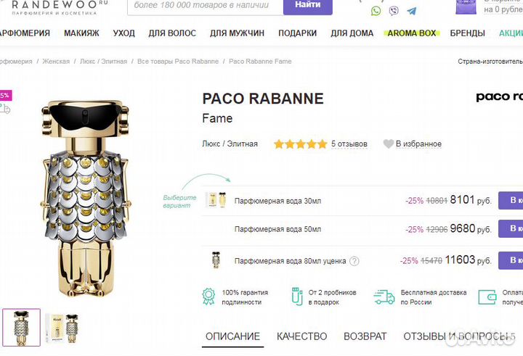Click the authenticity guarantee badge icon
523x356 pixels.
[x=208, y=297]
